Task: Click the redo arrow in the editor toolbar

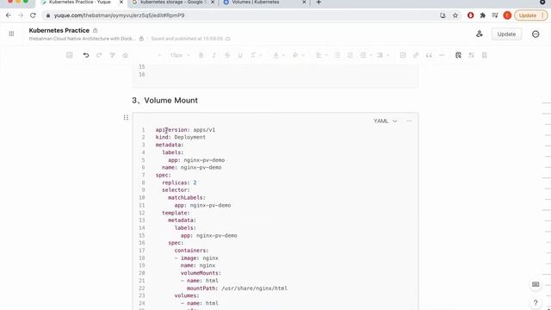Action: click(x=99, y=55)
